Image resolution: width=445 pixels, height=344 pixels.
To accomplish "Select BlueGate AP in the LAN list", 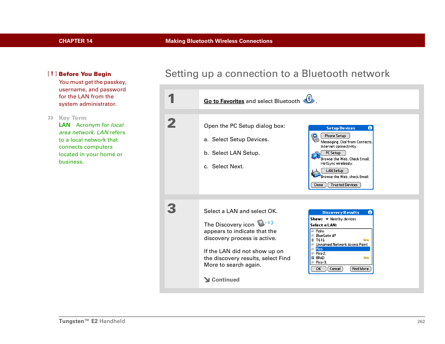I will tap(341, 236).
